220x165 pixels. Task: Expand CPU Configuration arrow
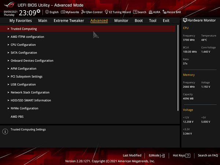(x=8, y=45)
